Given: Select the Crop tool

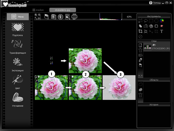Looking at the screenshot, I should point(140,31).
